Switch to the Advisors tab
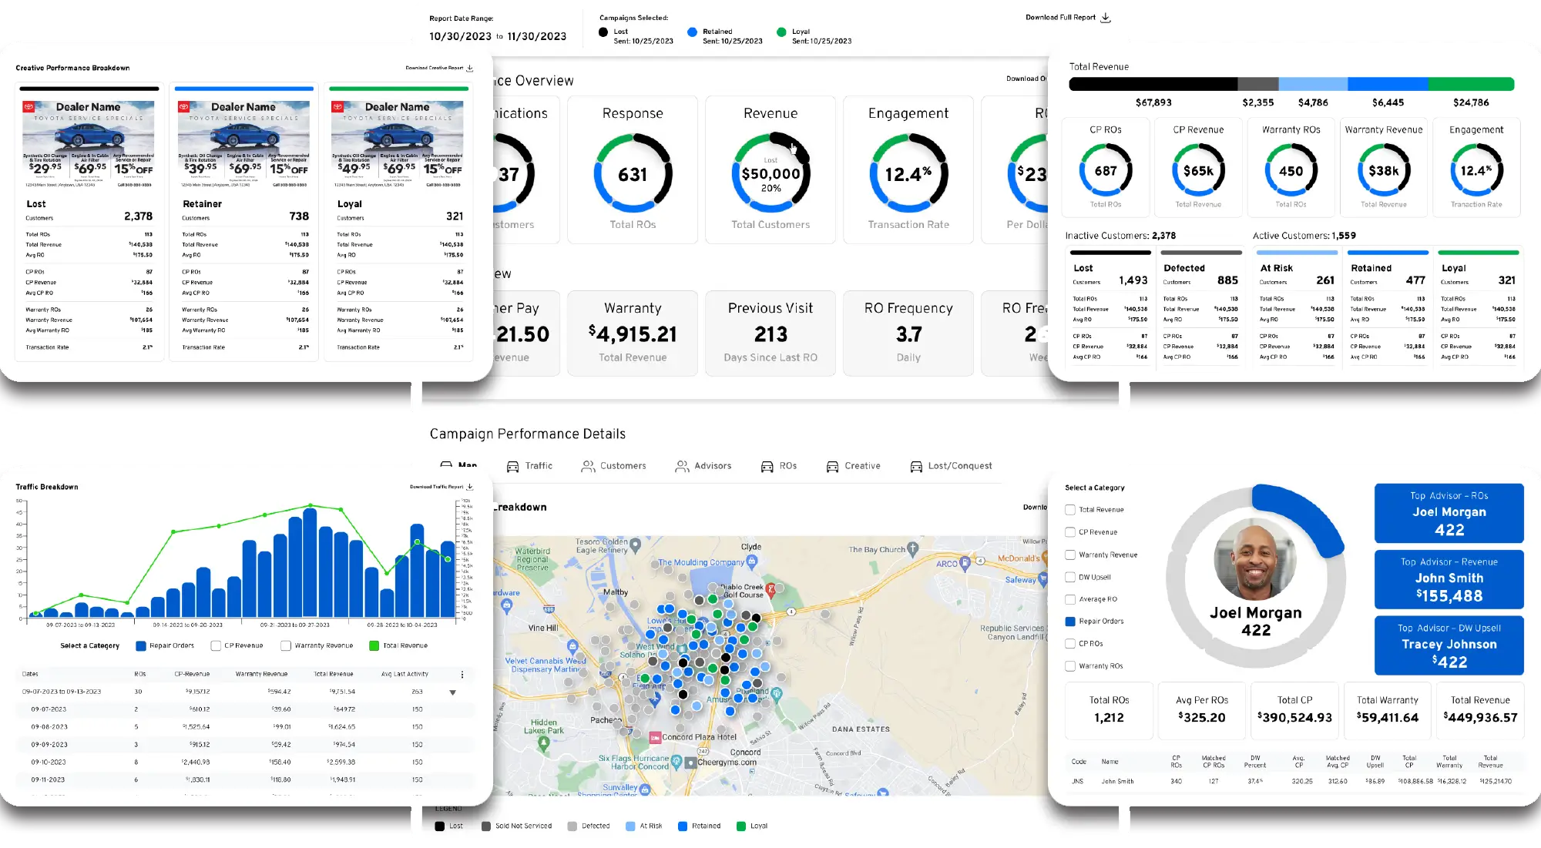Image resolution: width=1541 pixels, height=848 pixels. 703,466
